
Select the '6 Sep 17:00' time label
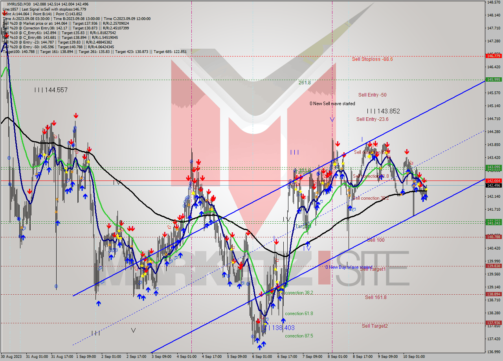coord(287,357)
